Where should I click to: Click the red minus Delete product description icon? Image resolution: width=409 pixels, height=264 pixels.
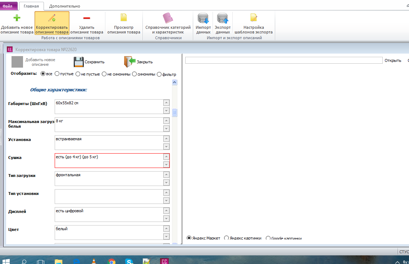(x=87, y=18)
